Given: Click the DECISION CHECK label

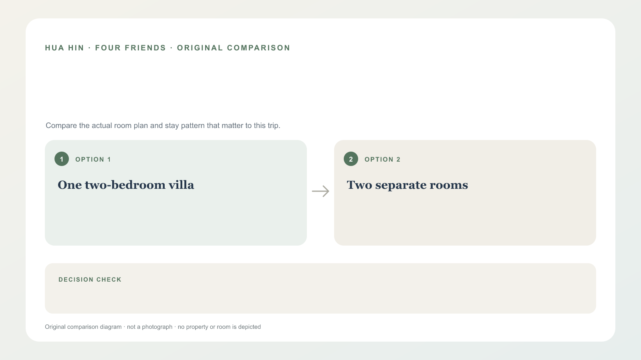Looking at the screenshot, I should pyautogui.click(x=90, y=280).
